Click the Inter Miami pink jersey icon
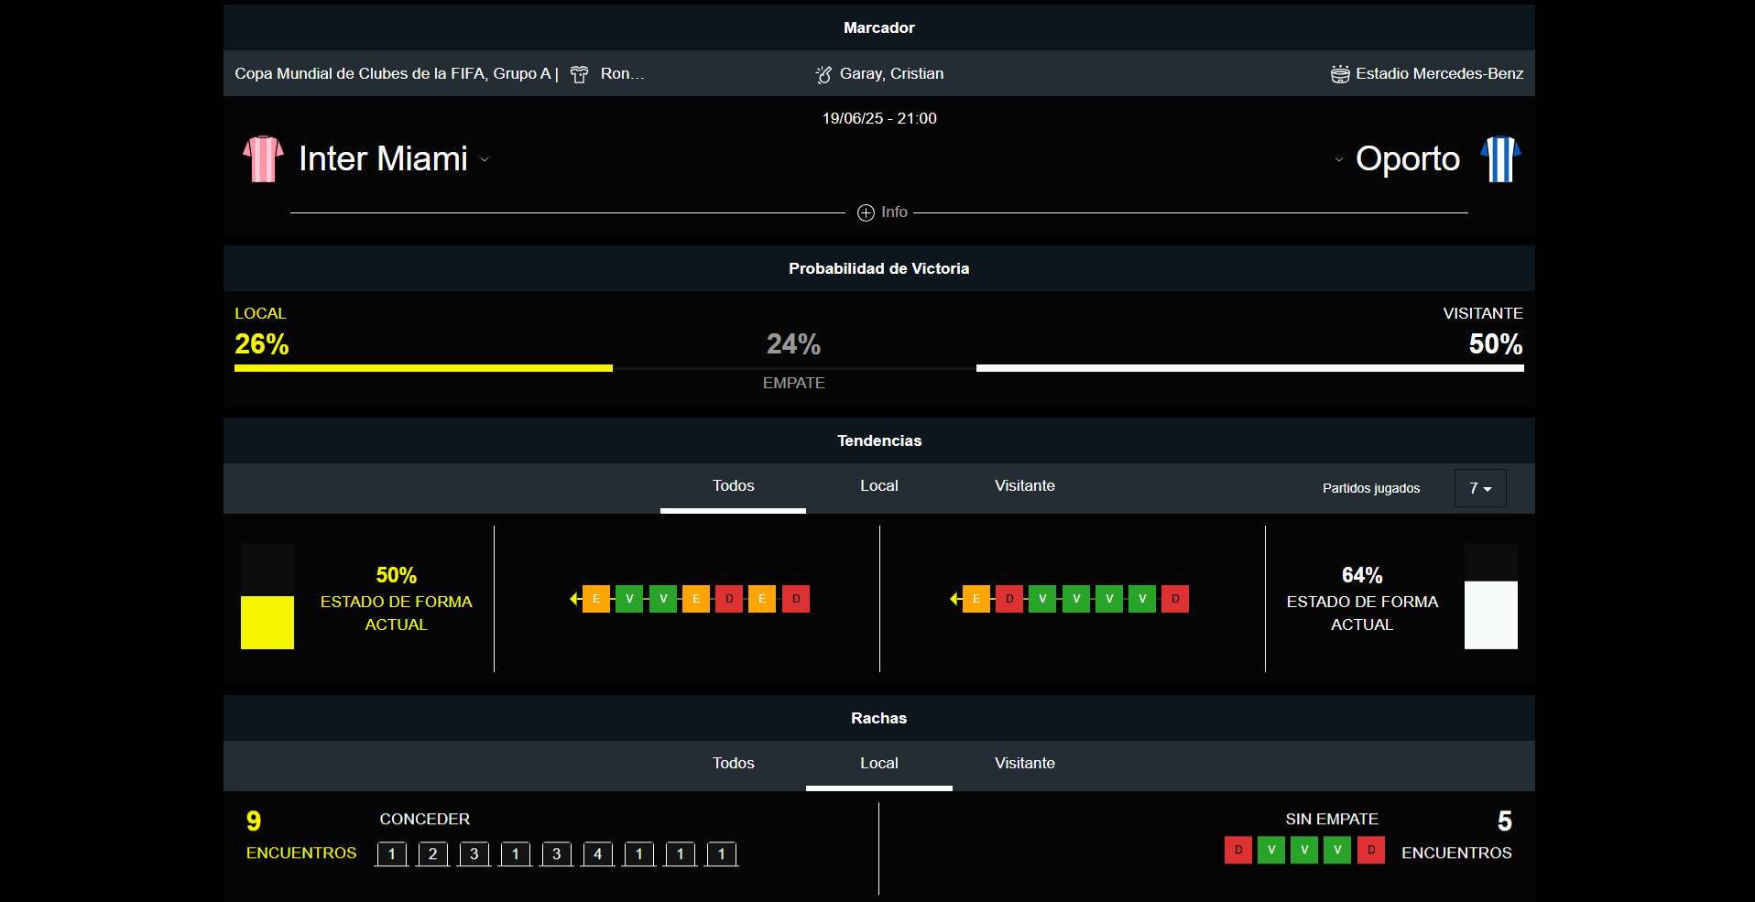The image size is (1755, 902). click(x=263, y=159)
